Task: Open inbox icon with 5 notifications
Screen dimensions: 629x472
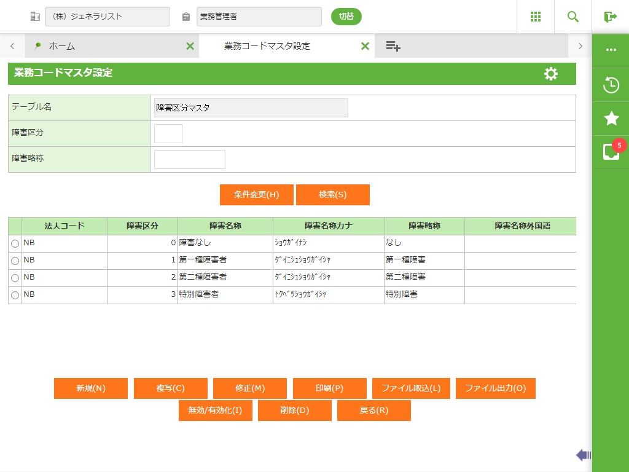Action: [611, 152]
